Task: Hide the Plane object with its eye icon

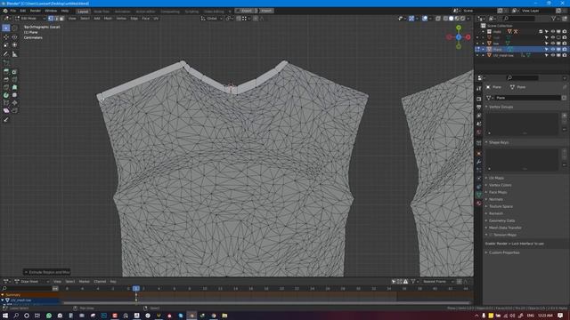Action: 553,50
